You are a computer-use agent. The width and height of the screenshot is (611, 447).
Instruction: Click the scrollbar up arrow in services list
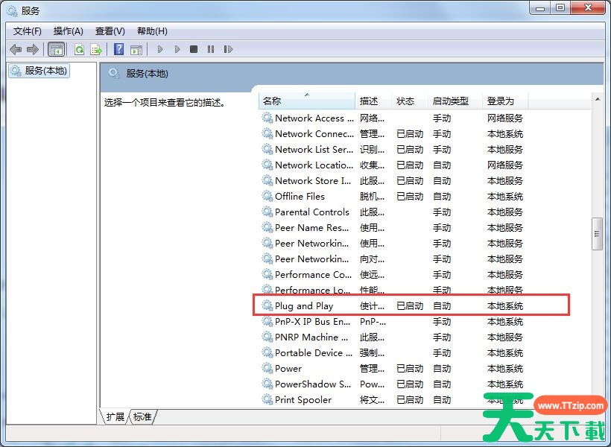tap(598, 99)
